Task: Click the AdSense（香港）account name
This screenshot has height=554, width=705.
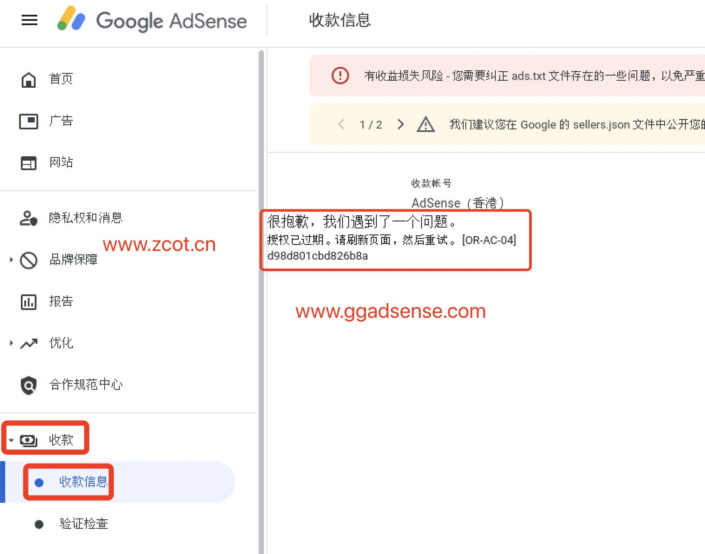Action: 458,203
